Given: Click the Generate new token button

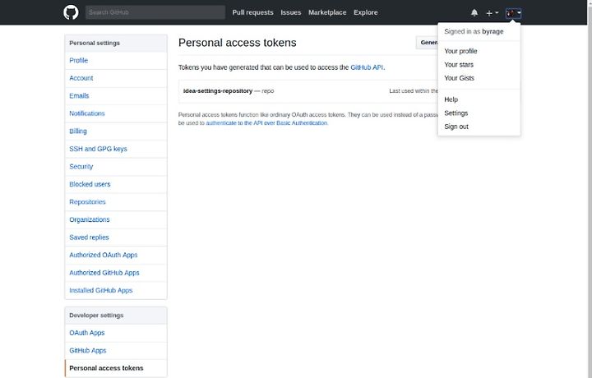Looking at the screenshot, I should (x=427, y=43).
